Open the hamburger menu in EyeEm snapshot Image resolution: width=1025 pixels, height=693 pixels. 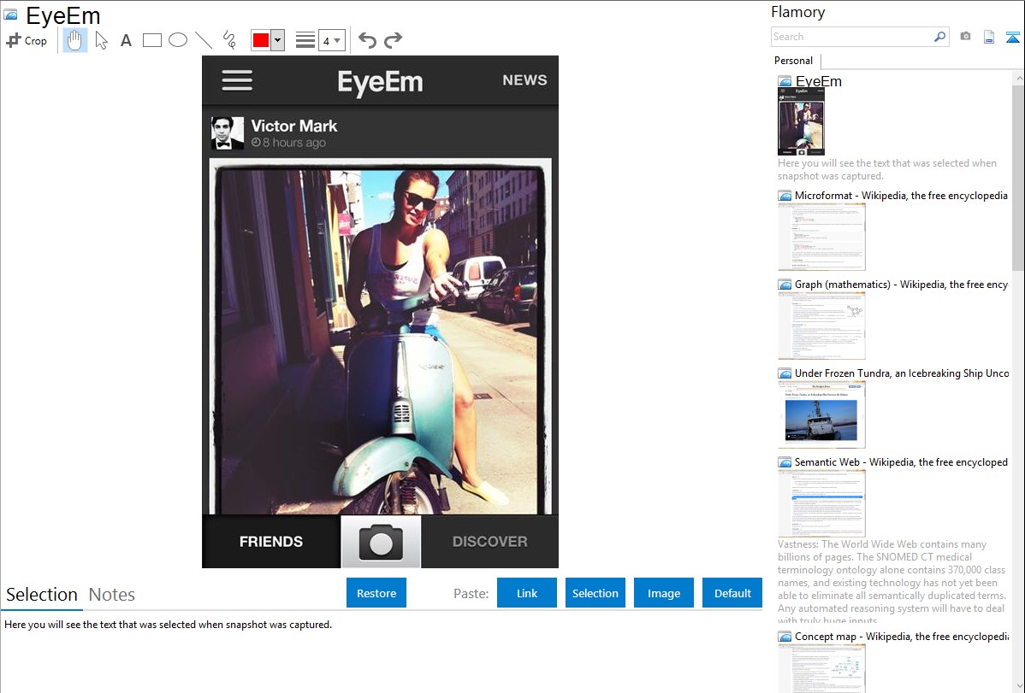point(237,80)
